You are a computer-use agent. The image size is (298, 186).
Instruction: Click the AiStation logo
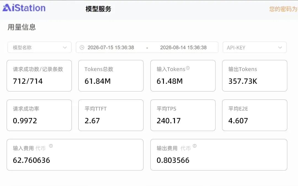pos(24,8)
